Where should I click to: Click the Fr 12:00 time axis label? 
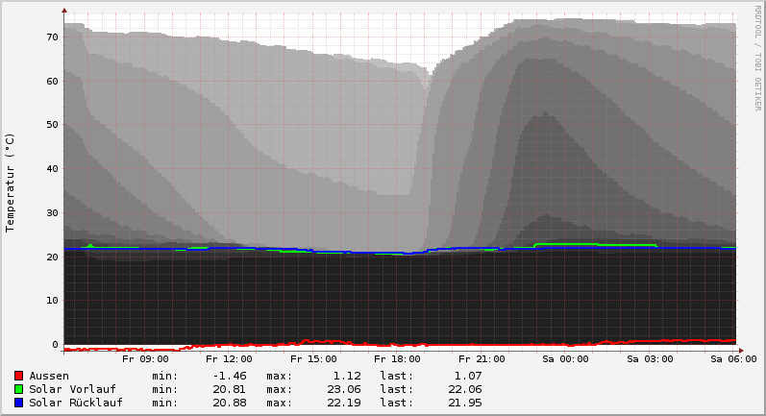[x=230, y=359]
